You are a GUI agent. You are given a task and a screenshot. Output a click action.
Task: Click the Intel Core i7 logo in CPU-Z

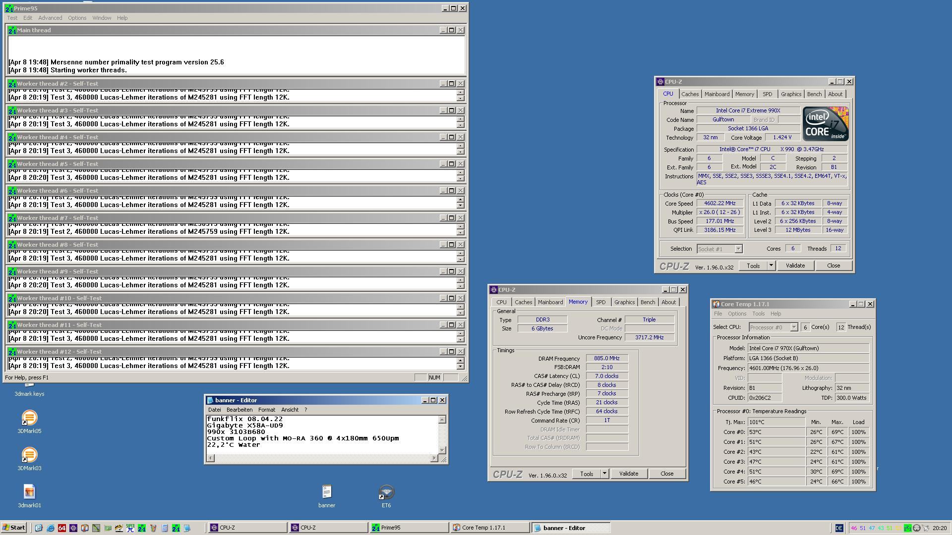coord(826,124)
